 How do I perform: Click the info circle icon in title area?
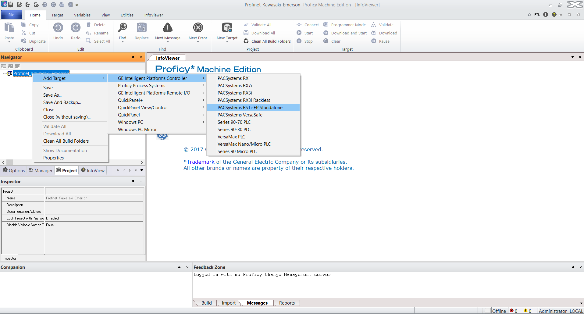pyautogui.click(x=546, y=15)
